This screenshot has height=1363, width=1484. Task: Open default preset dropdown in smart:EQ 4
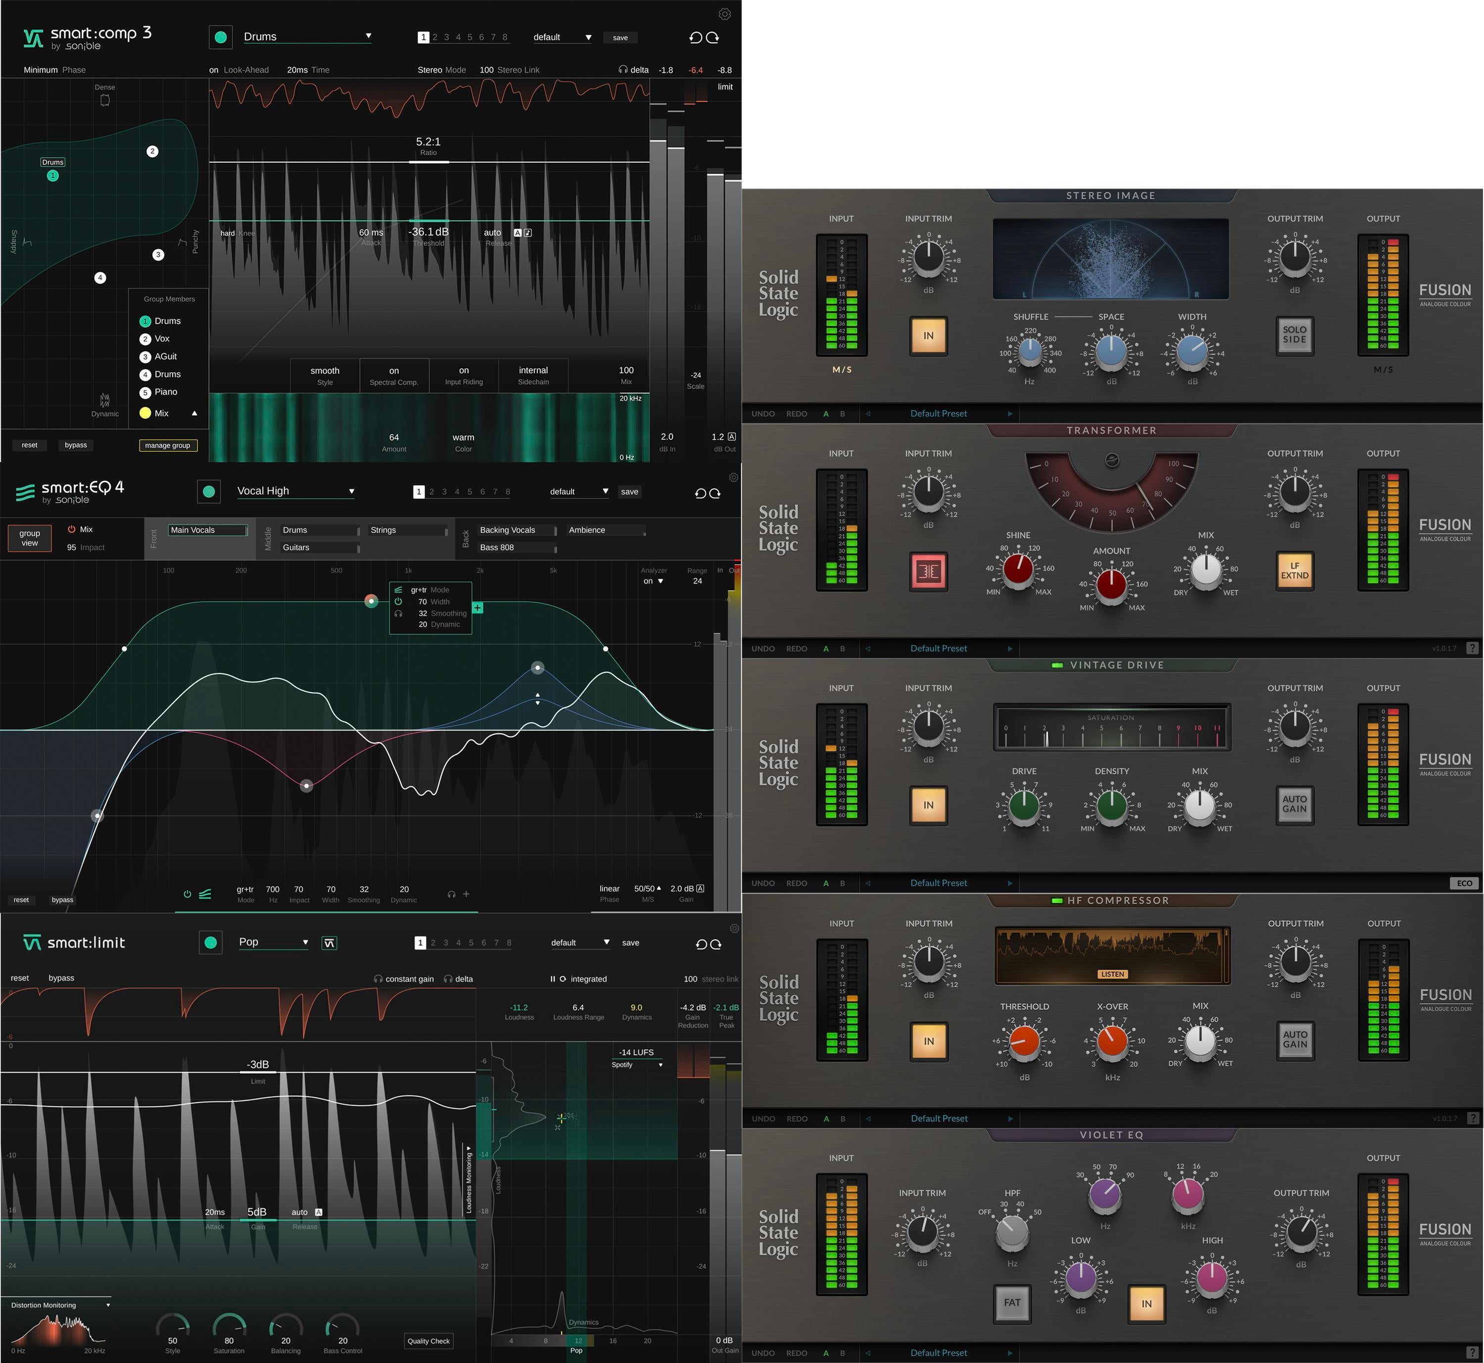click(579, 492)
